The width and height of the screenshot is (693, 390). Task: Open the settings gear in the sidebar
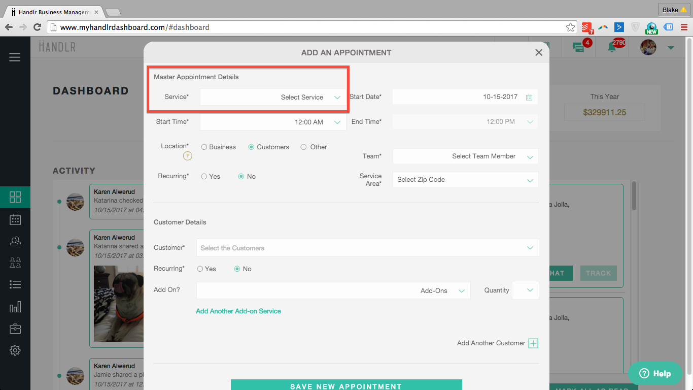pyautogui.click(x=15, y=350)
